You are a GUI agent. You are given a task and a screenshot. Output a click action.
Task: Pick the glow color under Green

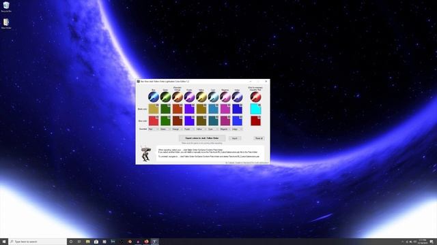tap(165, 121)
